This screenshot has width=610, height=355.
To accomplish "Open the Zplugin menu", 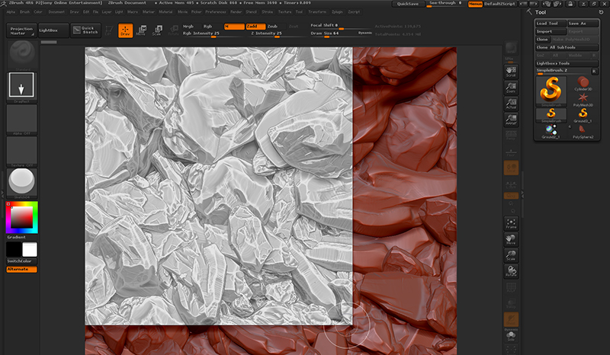I will coord(337,12).
